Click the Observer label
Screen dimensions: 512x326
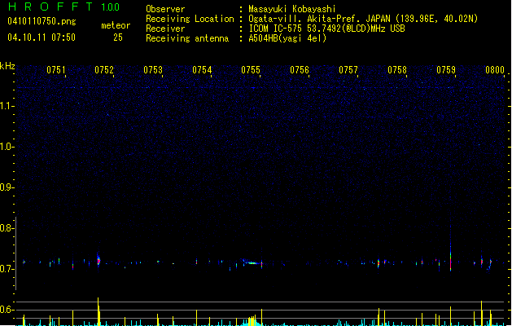165,9
